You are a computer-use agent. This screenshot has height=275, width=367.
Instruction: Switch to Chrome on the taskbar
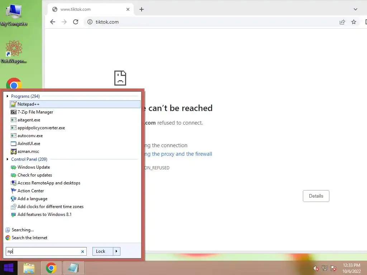51,268
